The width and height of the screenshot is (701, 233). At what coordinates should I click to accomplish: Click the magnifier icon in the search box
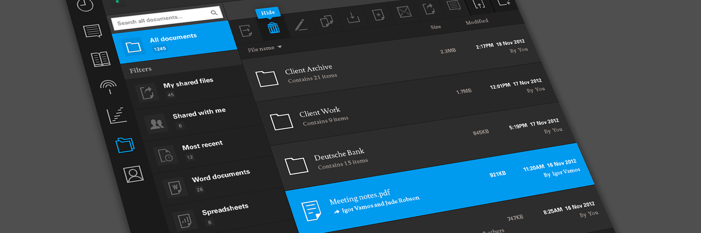pyautogui.click(x=214, y=13)
